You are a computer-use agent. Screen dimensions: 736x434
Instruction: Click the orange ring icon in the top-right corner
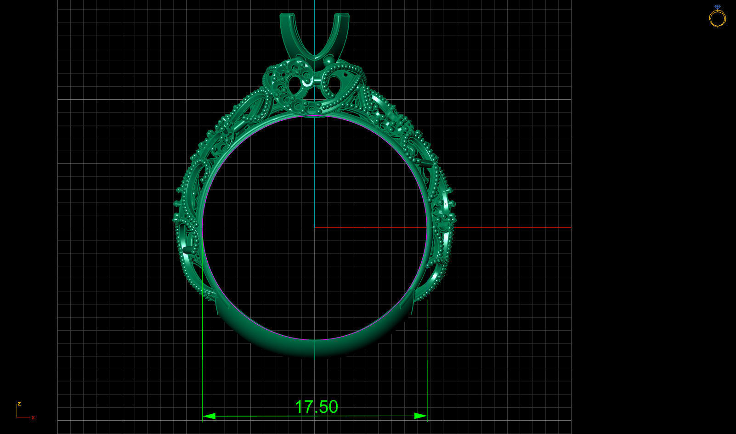coord(717,16)
